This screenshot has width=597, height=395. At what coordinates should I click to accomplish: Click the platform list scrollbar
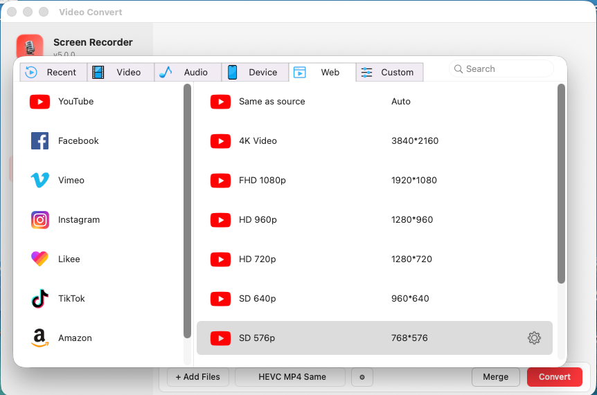point(187,211)
